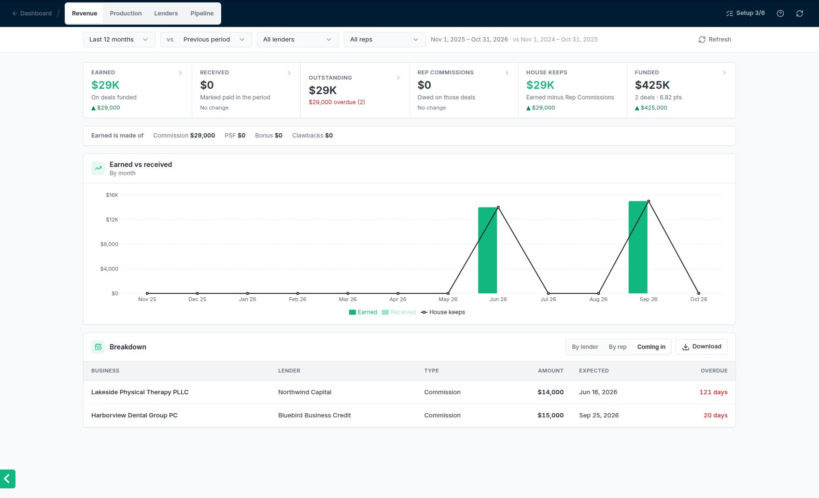819x498 pixels.
Task: Show breakdown By lender
Action: click(x=585, y=347)
